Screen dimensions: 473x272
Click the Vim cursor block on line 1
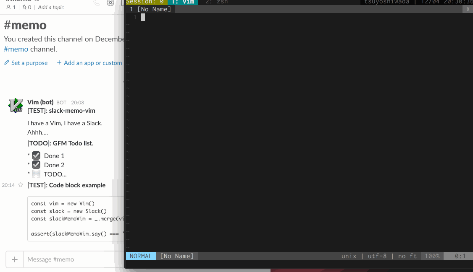coord(143,18)
